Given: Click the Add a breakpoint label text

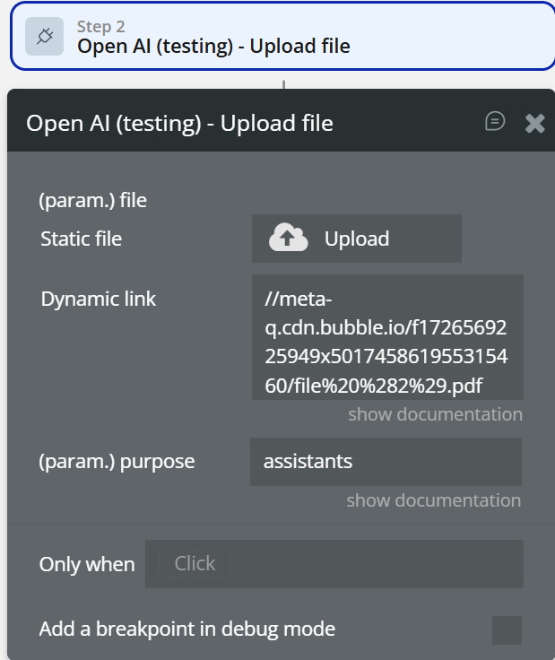Looking at the screenshot, I should pyautogui.click(x=187, y=630).
